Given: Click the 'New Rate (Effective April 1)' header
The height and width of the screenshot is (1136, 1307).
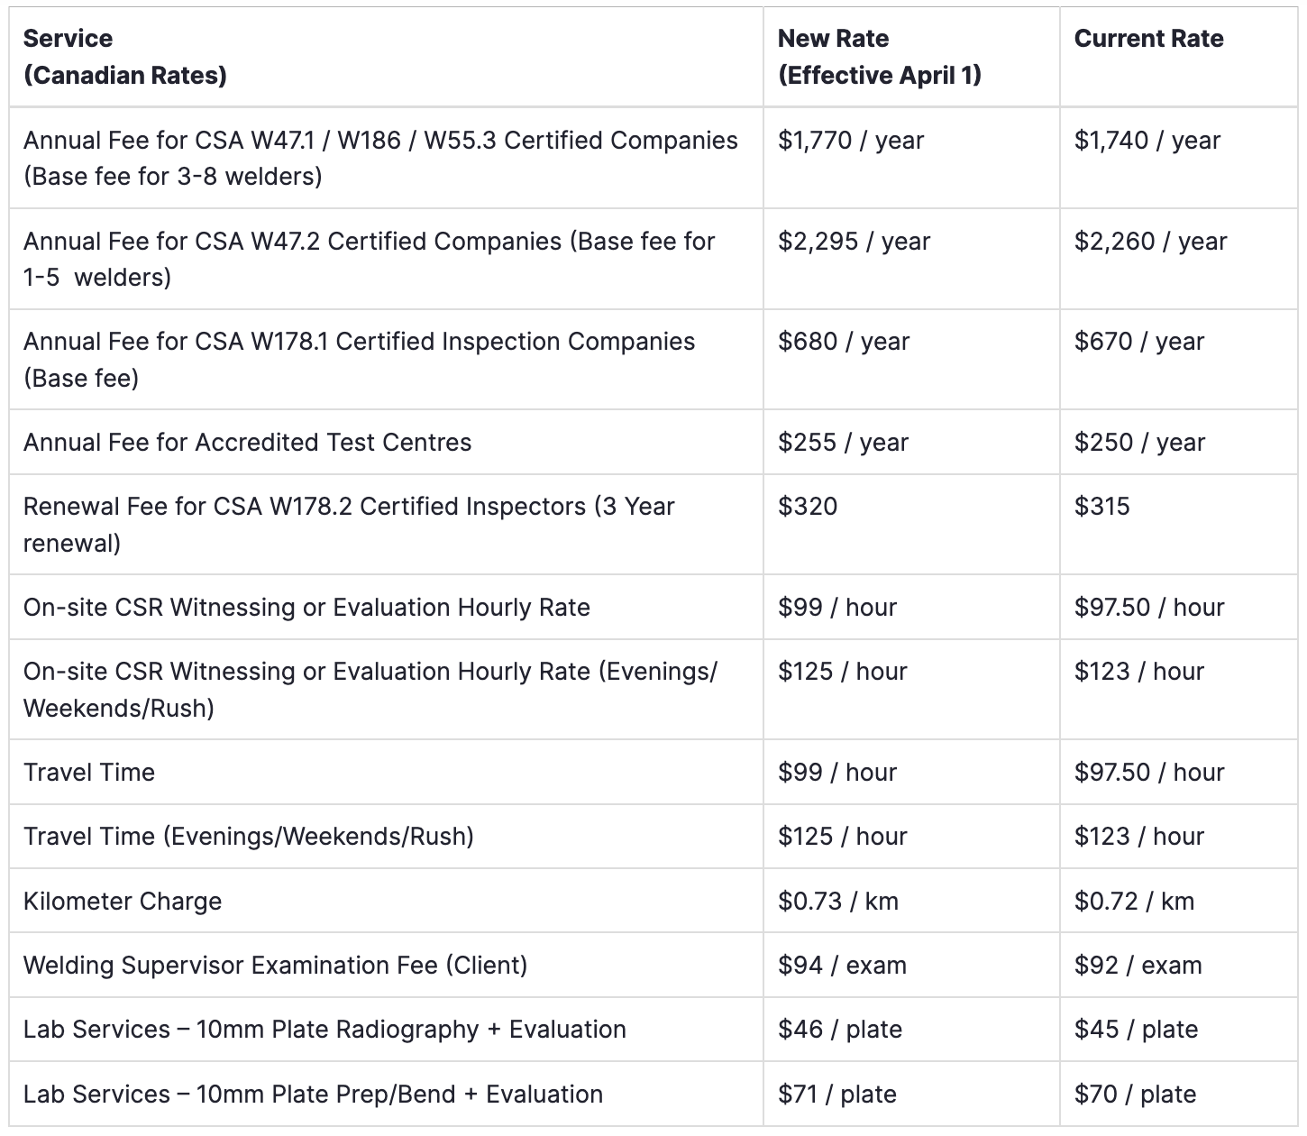Looking at the screenshot, I should click(x=879, y=57).
